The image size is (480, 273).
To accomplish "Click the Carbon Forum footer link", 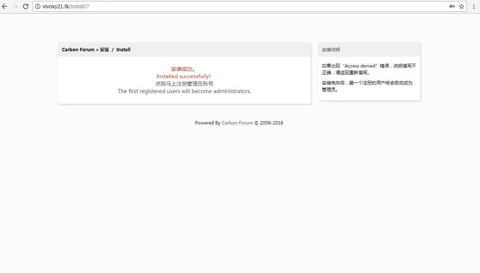I will pos(237,123).
